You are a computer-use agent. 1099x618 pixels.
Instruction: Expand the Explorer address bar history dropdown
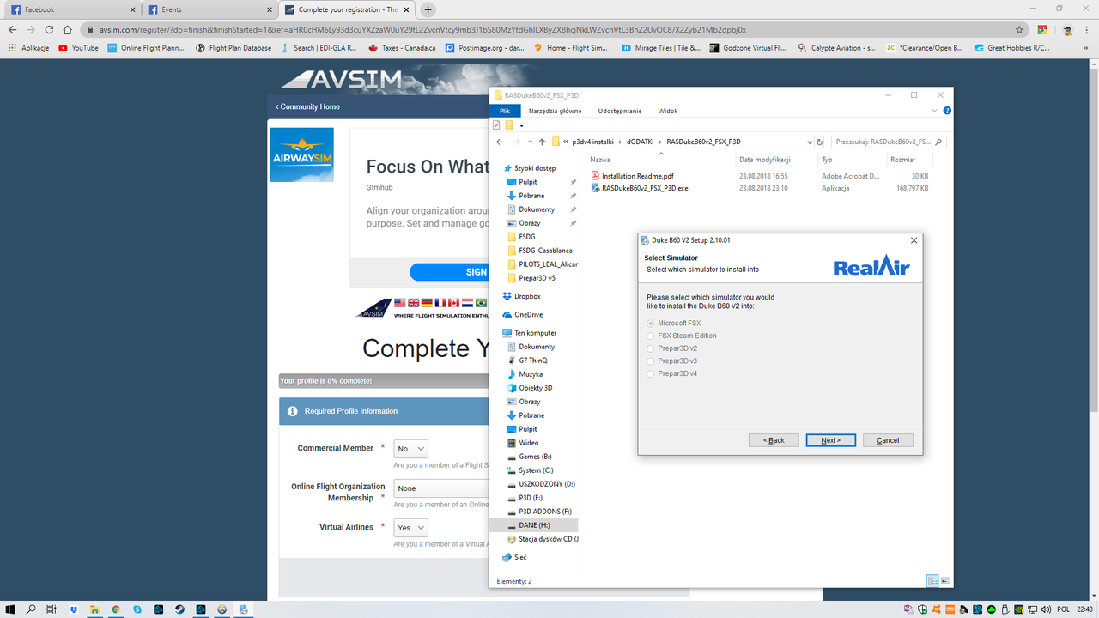809,142
